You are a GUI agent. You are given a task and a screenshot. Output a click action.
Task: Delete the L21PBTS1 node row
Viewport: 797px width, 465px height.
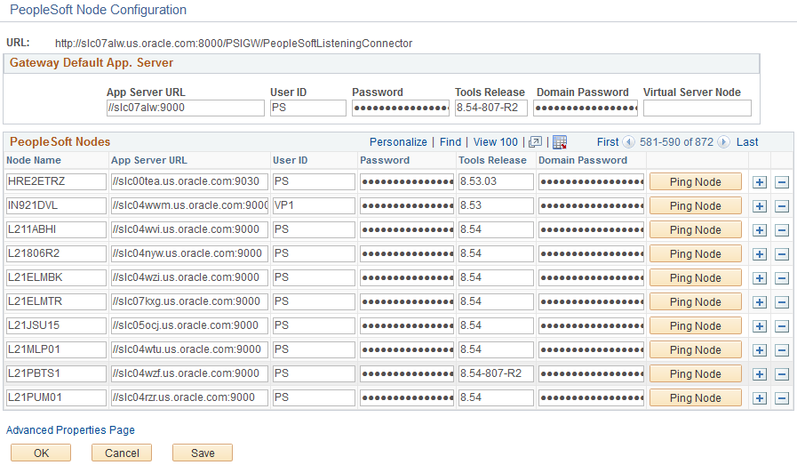click(x=782, y=374)
